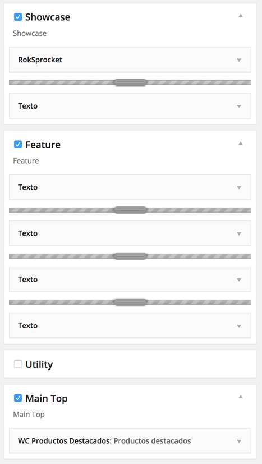Expand third Texto widget arrow in Feature
The width and height of the screenshot is (262, 464).
click(x=239, y=280)
